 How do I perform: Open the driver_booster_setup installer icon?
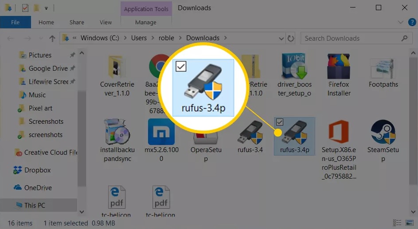pos(294,66)
